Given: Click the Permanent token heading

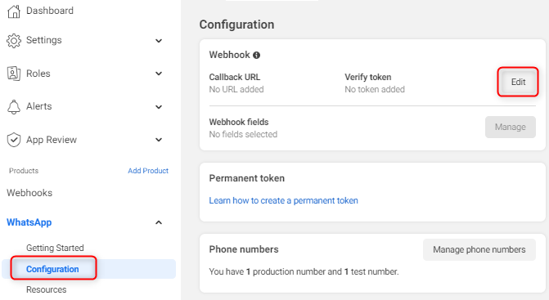Looking at the screenshot, I should [x=247, y=178].
